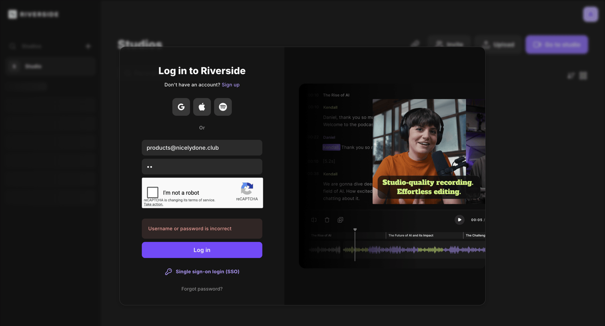Image resolution: width=605 pixels, height=326 pixels.
Task: Click the Username or password is incorrect message
Action: pyautogui.click(x=202, y=229)
